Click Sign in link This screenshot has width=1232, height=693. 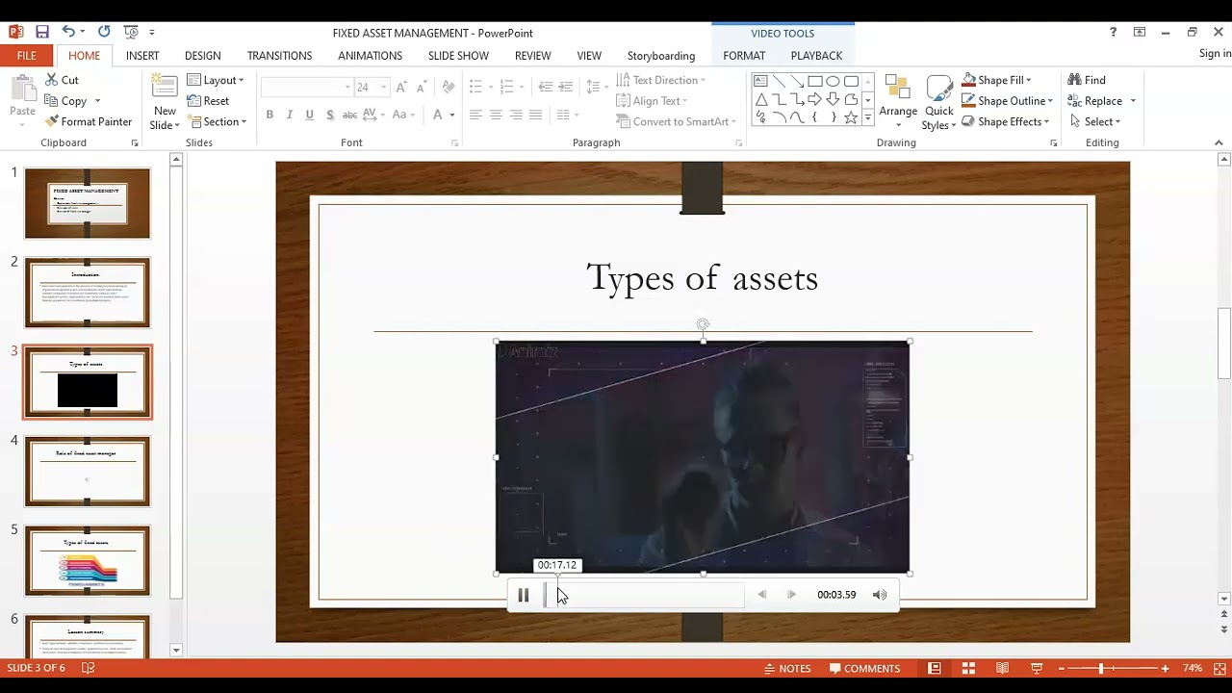[1215, 54]
